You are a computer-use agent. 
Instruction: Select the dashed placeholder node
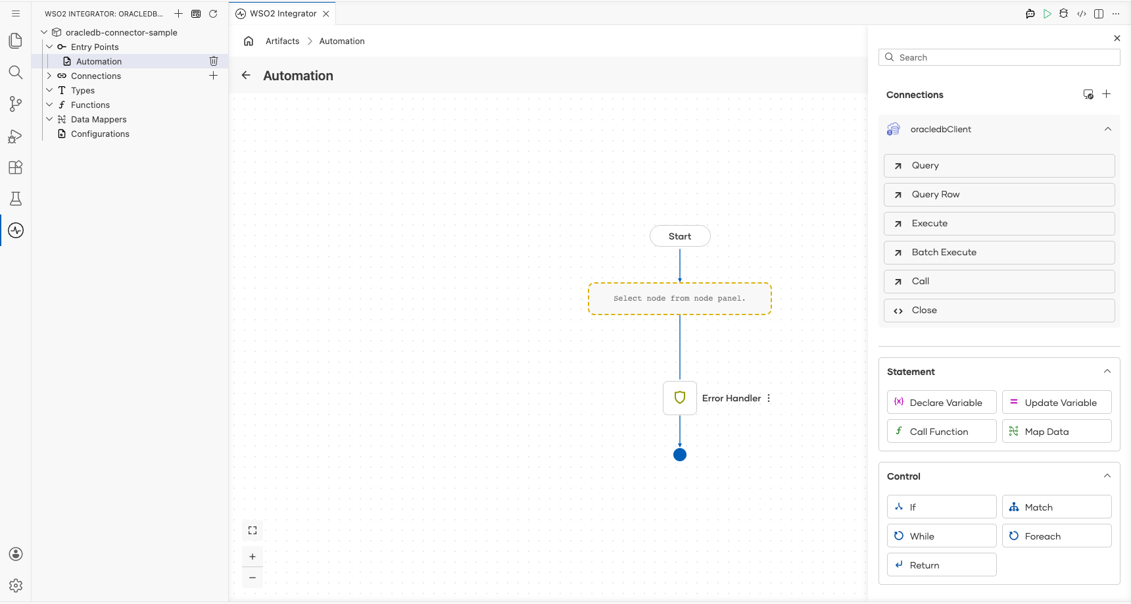680,299
